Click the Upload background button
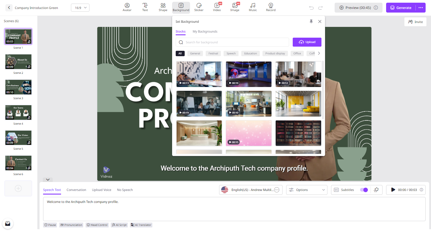The image size is (431, 231). click(x=307, y=42)
